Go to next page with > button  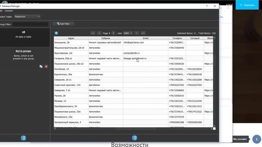click(136, 33)
